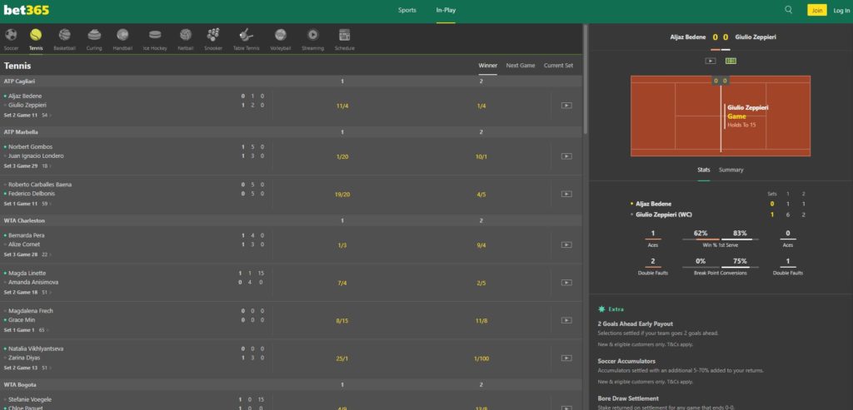Switch to Summary tab in match panel
The width and height of the screenshot is (853, 410).
coord(731,170)
